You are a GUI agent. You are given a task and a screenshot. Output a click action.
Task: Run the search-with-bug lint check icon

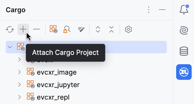67,29
